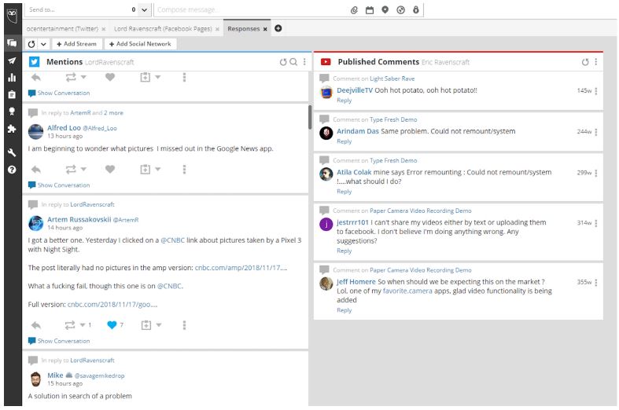Click the Add Social Network button
The height and width of the screenshot is (410, 619).
tap(140, 44)
